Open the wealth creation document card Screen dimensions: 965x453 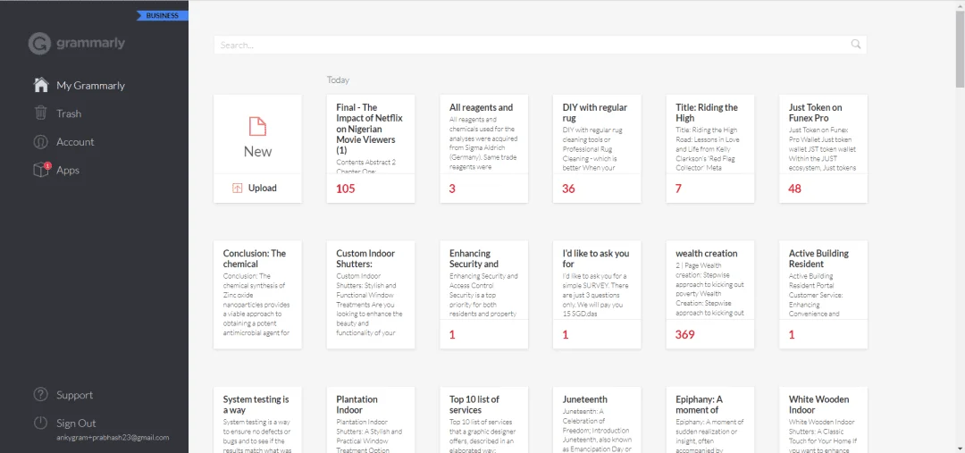pyautogui.click(x=710, y=294)
